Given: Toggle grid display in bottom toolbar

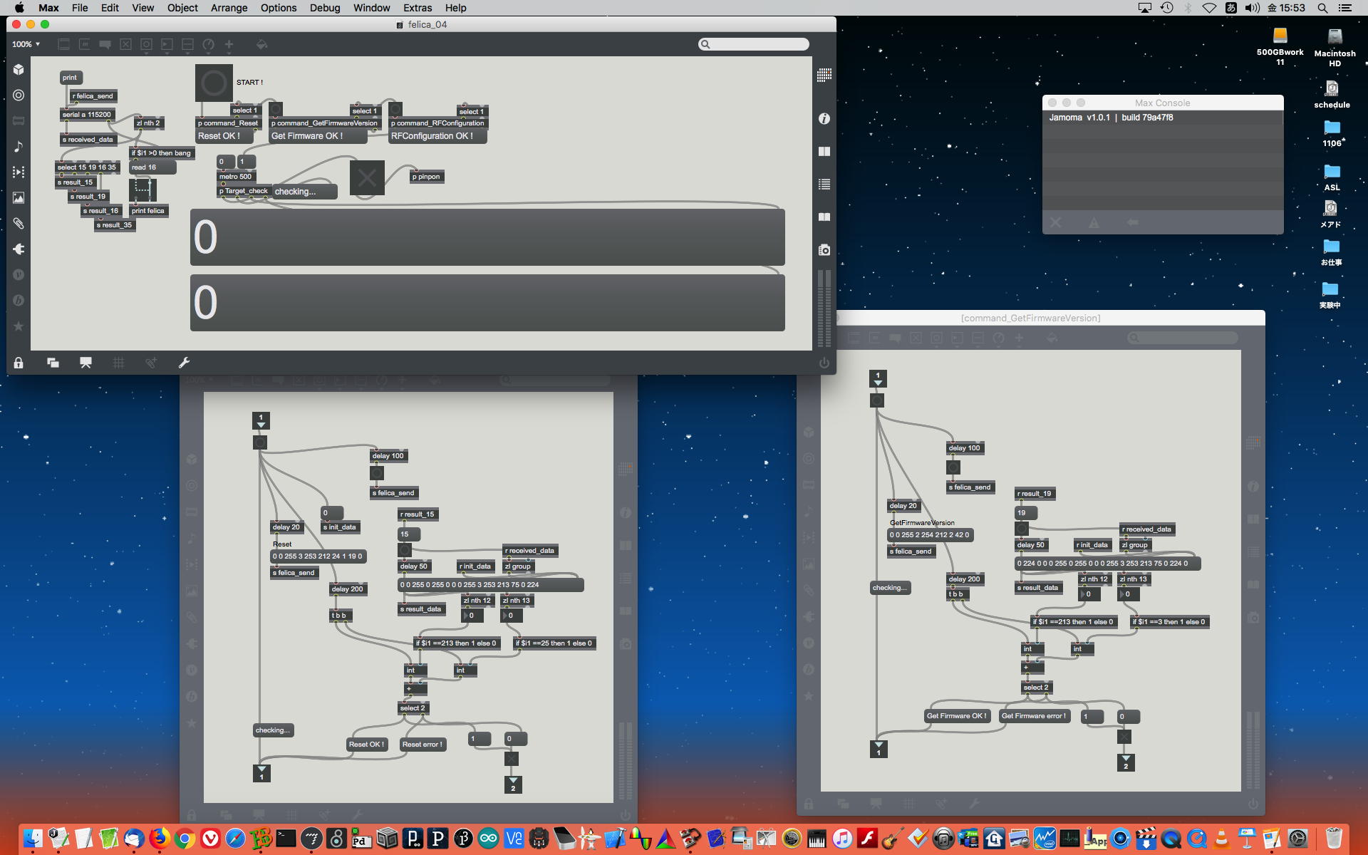Looking at the screenshot, I should [119, 363].
